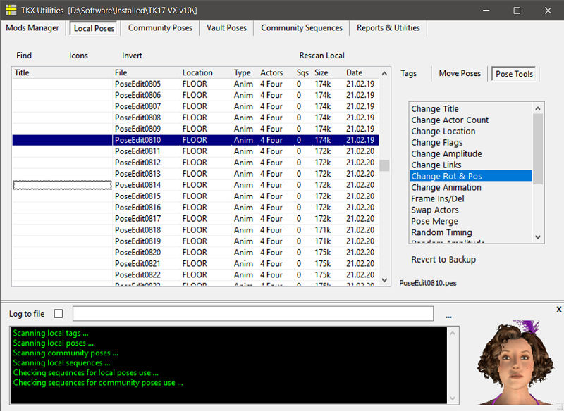564x411 pixels.
Task: Select the PoseEdit0818 row
Action: click(x=195, y=229)
